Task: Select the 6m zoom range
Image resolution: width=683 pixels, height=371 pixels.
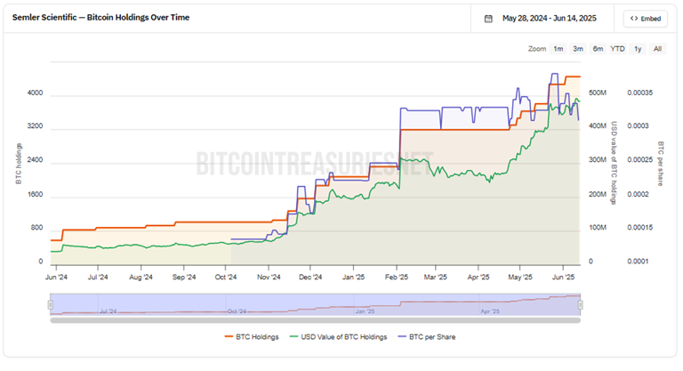Action: click(598, 49)
